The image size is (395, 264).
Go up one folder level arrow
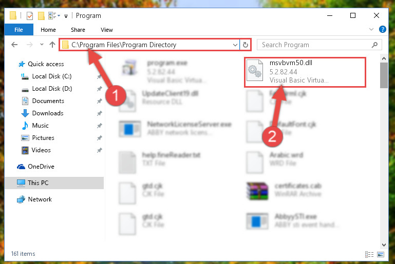pos(52,45)
